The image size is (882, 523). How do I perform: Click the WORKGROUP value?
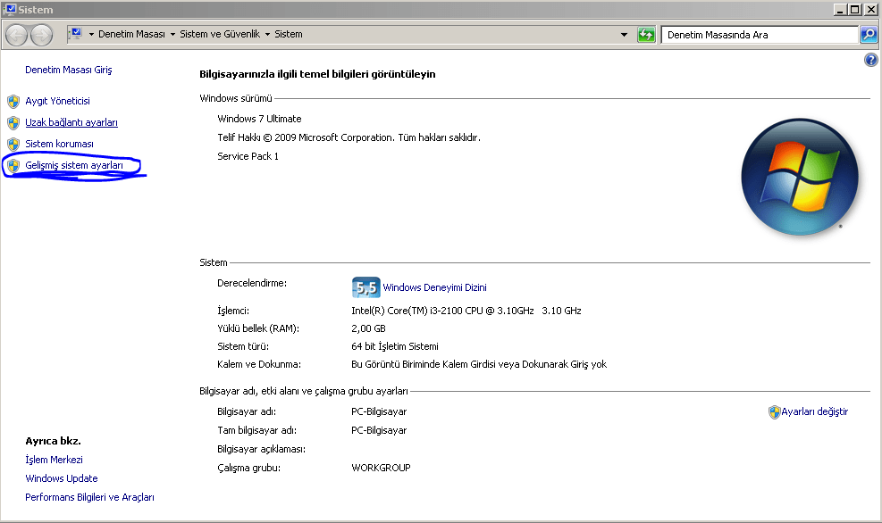[x=381, y=468]
